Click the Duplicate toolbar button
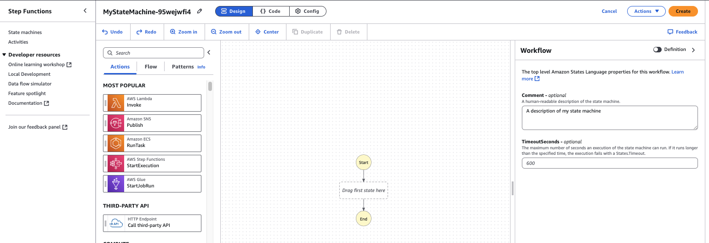Viewport: 709px width, 243px height. (x=308, y=32)
